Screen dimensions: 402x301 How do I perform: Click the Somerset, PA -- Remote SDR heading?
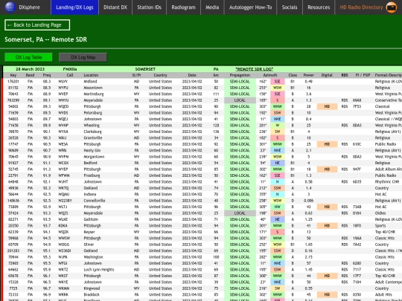pos(46,39)
